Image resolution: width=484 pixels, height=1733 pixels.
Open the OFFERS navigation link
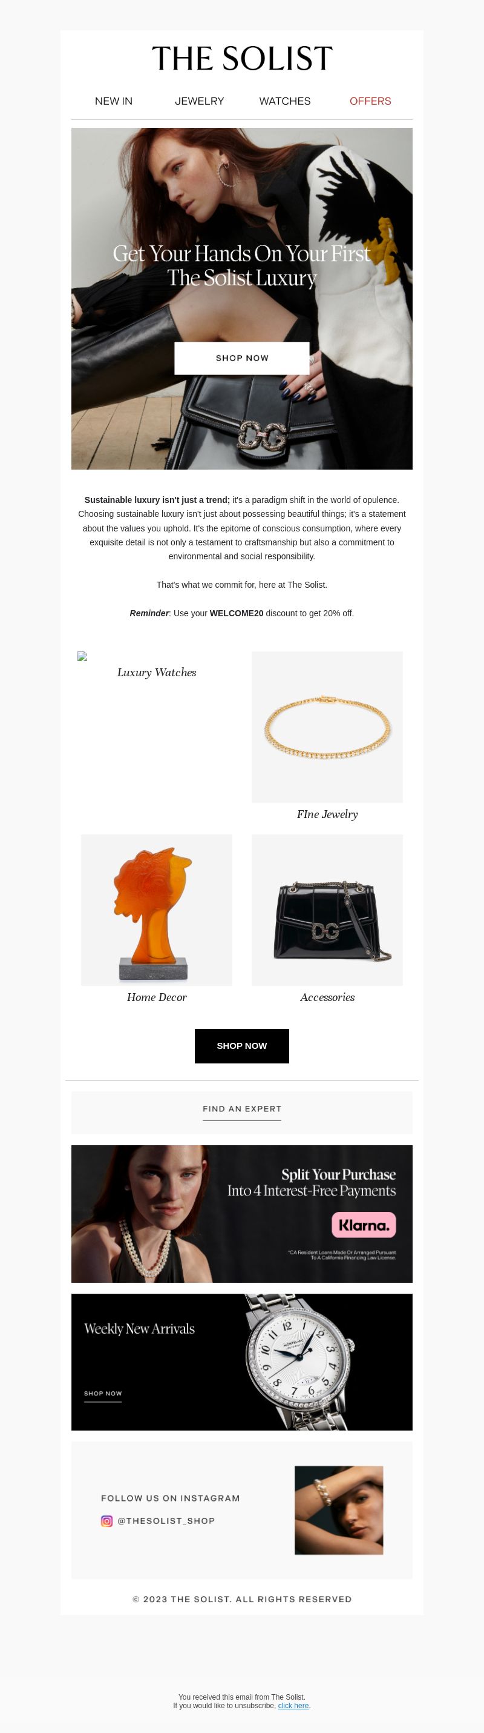coord(370,101)
